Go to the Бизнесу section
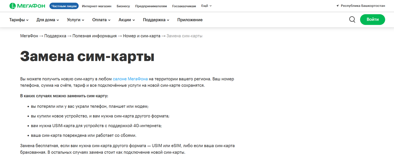 [123, 6]
